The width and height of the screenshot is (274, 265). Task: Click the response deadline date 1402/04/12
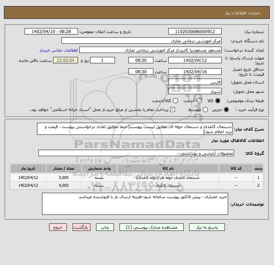coord(195,60)
